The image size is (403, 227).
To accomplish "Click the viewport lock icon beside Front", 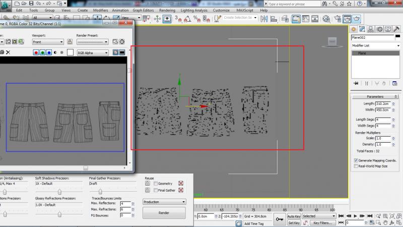I will (x=70, y=42).
